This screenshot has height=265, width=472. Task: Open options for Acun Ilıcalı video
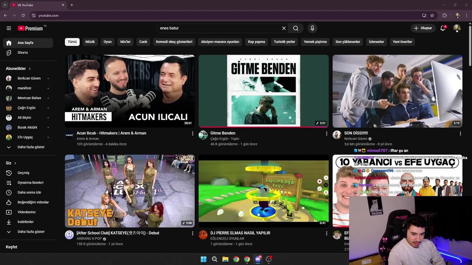coord(192,134)
